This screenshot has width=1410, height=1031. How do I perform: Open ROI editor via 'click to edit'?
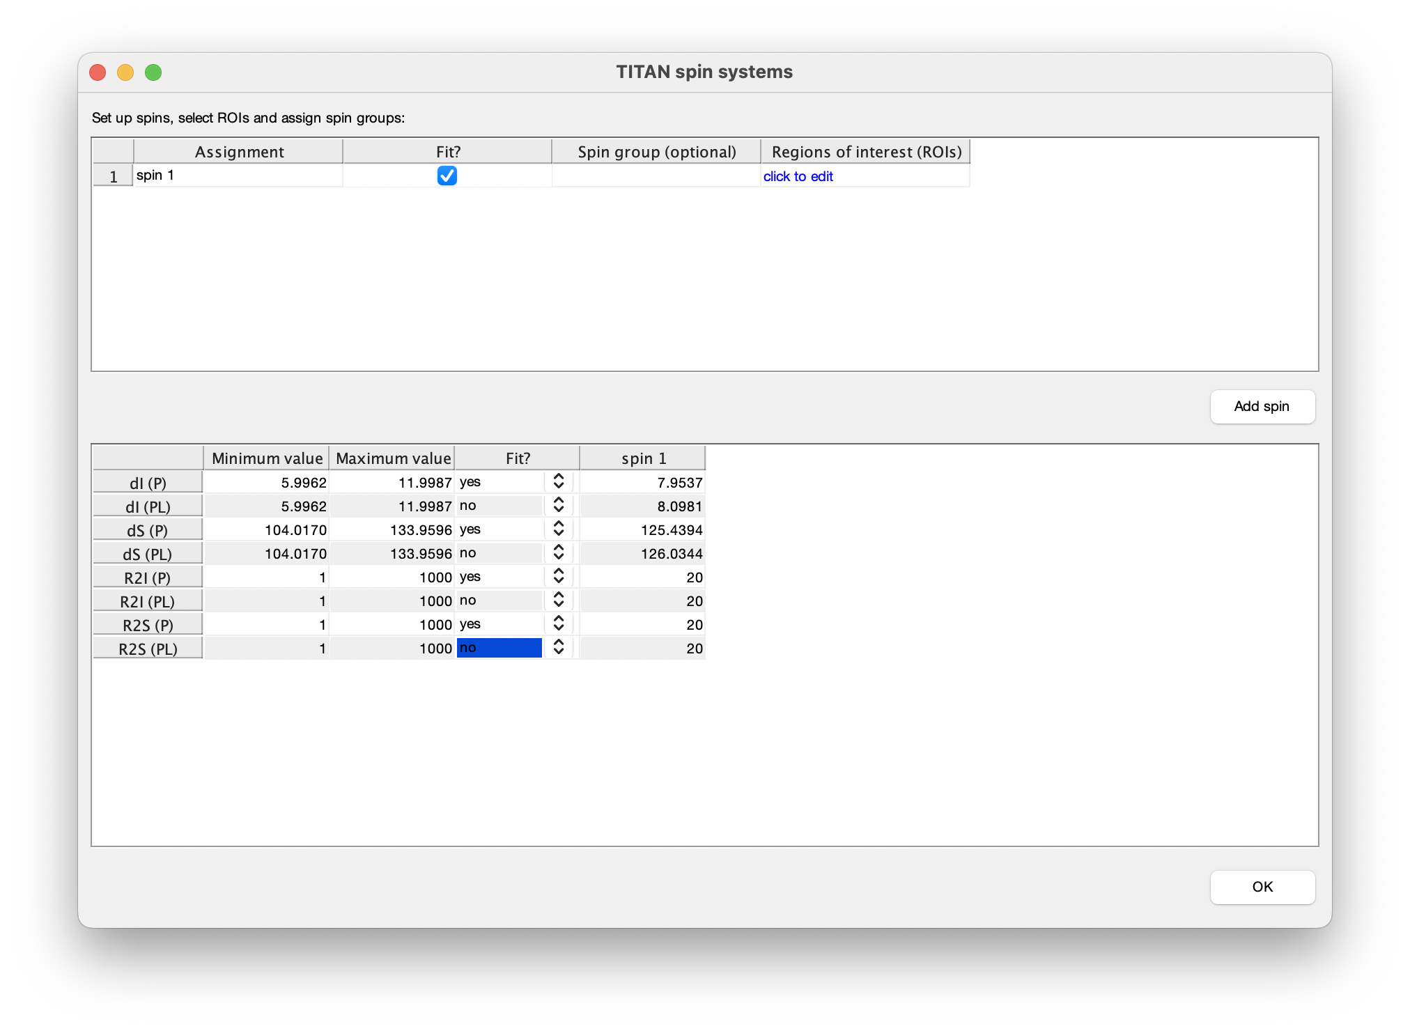click(798, 176)
